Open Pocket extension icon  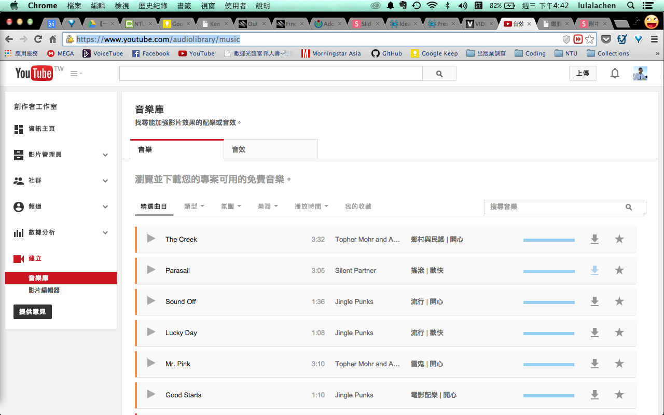606,39
